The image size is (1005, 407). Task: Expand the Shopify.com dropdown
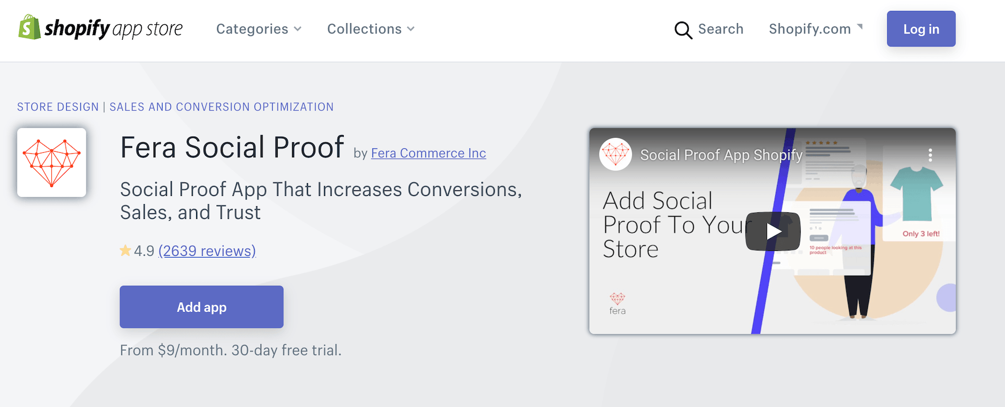click(815, 29)
